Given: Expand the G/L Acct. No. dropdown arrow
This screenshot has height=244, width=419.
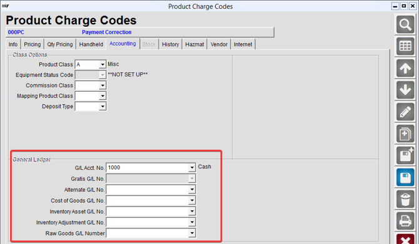Looking at the screenshot, I should [192, 168].
